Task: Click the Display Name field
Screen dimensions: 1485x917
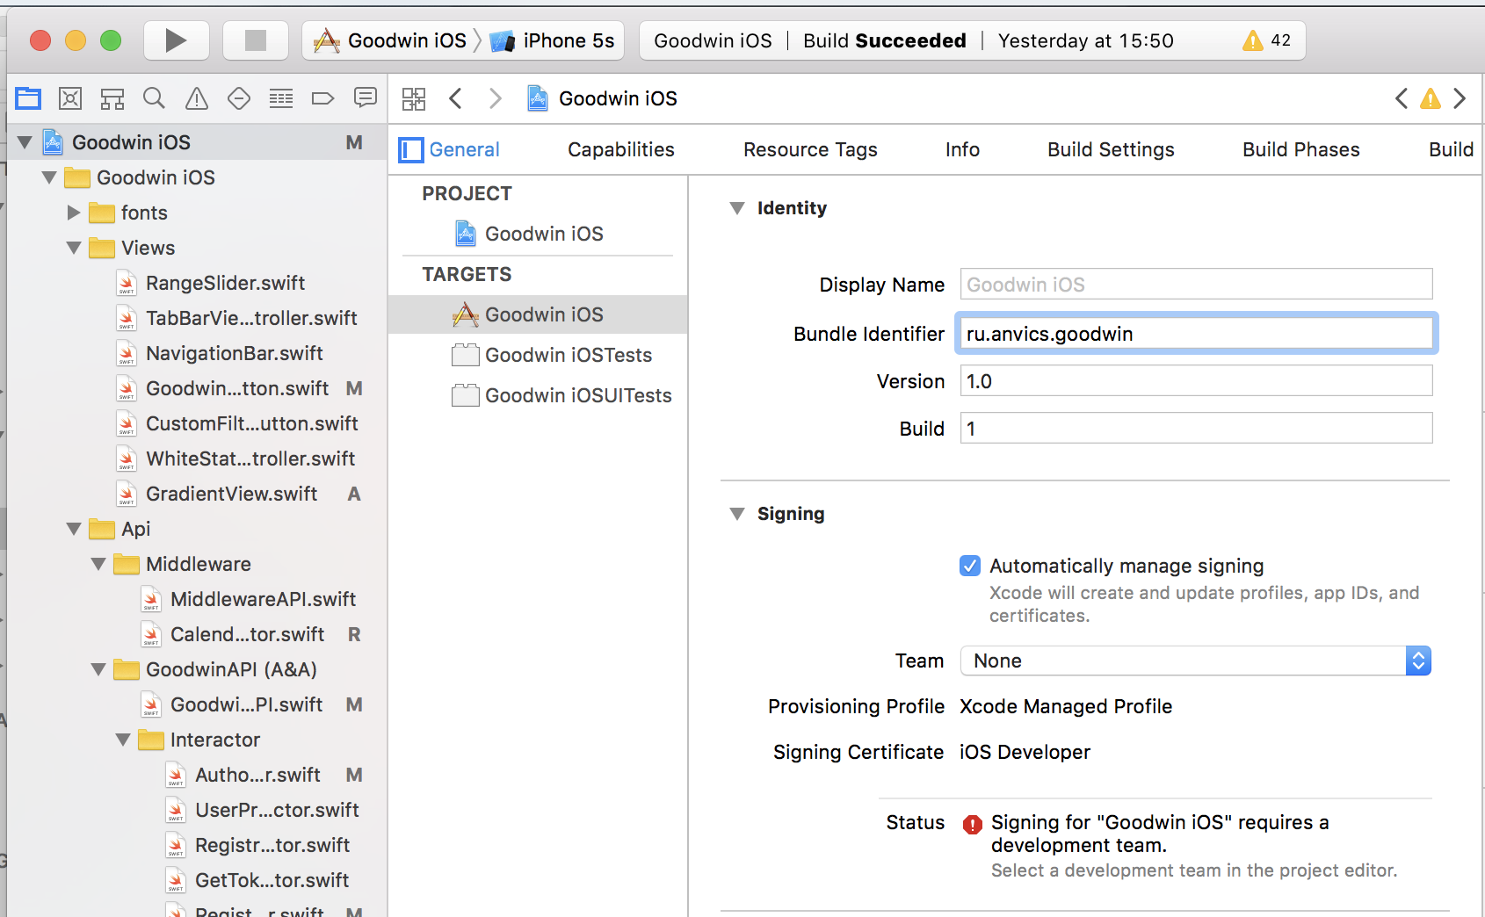Action: 1196,285
